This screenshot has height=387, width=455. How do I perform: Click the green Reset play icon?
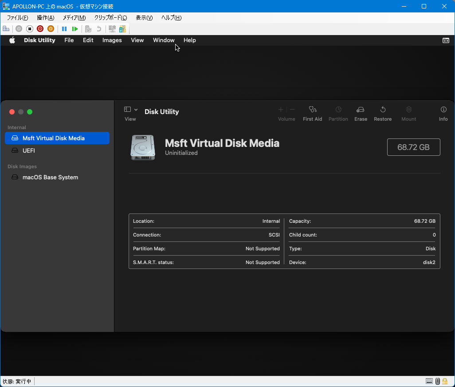(x=75, y=29)
